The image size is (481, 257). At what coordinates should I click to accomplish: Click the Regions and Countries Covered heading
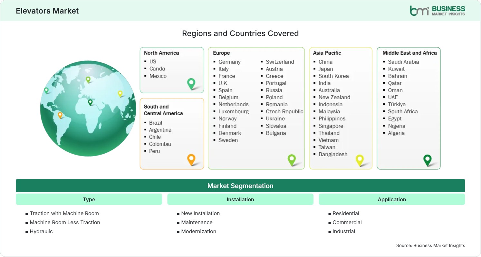[x=240, y=33]
